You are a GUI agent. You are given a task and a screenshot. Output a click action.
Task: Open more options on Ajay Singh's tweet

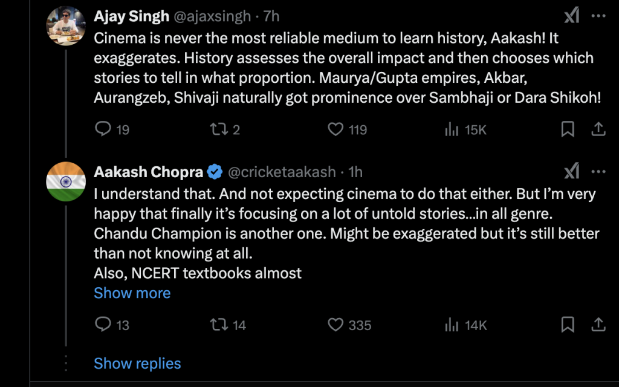(x=598, y=16)
